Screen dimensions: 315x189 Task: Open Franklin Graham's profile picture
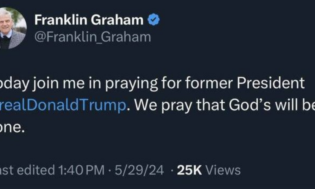(12, 28)
